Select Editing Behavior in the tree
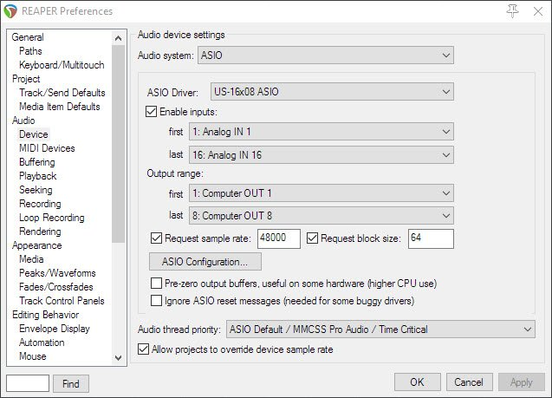 pos(45,315)
